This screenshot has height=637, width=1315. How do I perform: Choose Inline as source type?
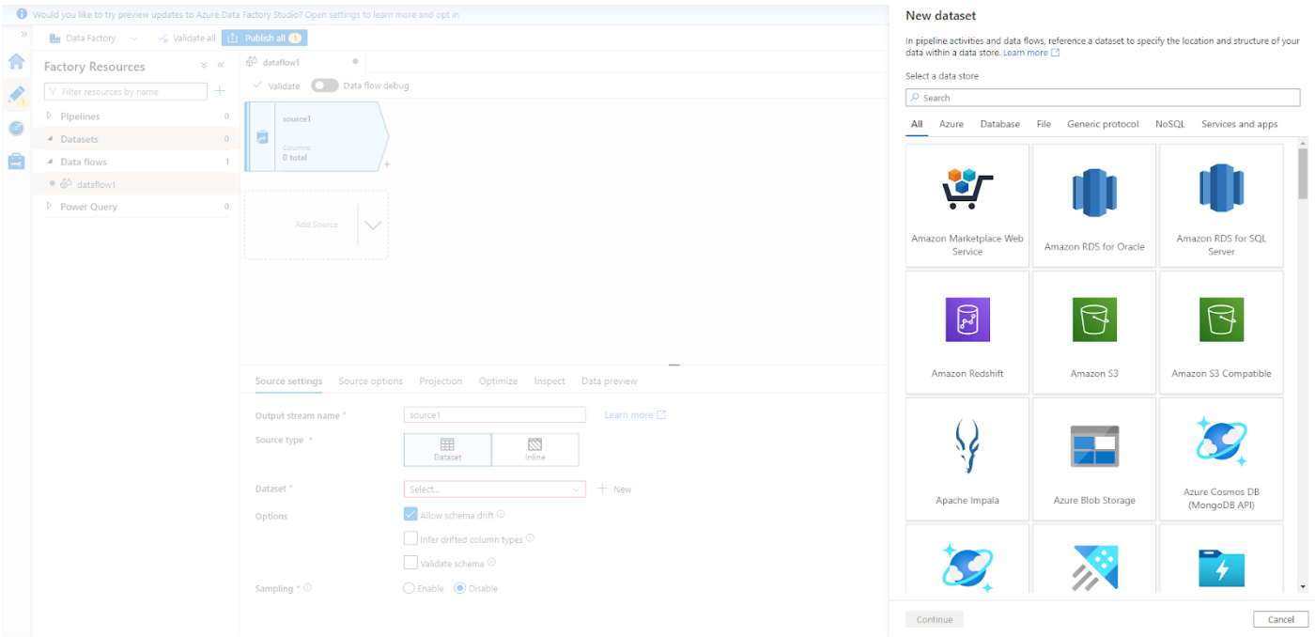point(535,449)
